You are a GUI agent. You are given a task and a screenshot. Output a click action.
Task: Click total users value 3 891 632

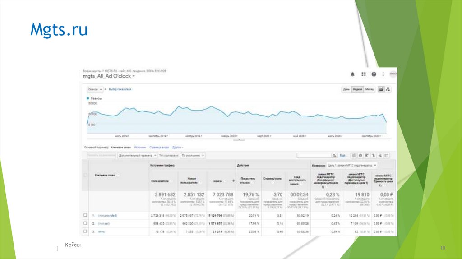pos(165,195)
